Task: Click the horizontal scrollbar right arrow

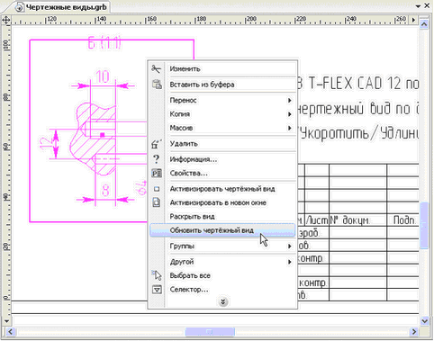Action: click(x=414, y=332)
